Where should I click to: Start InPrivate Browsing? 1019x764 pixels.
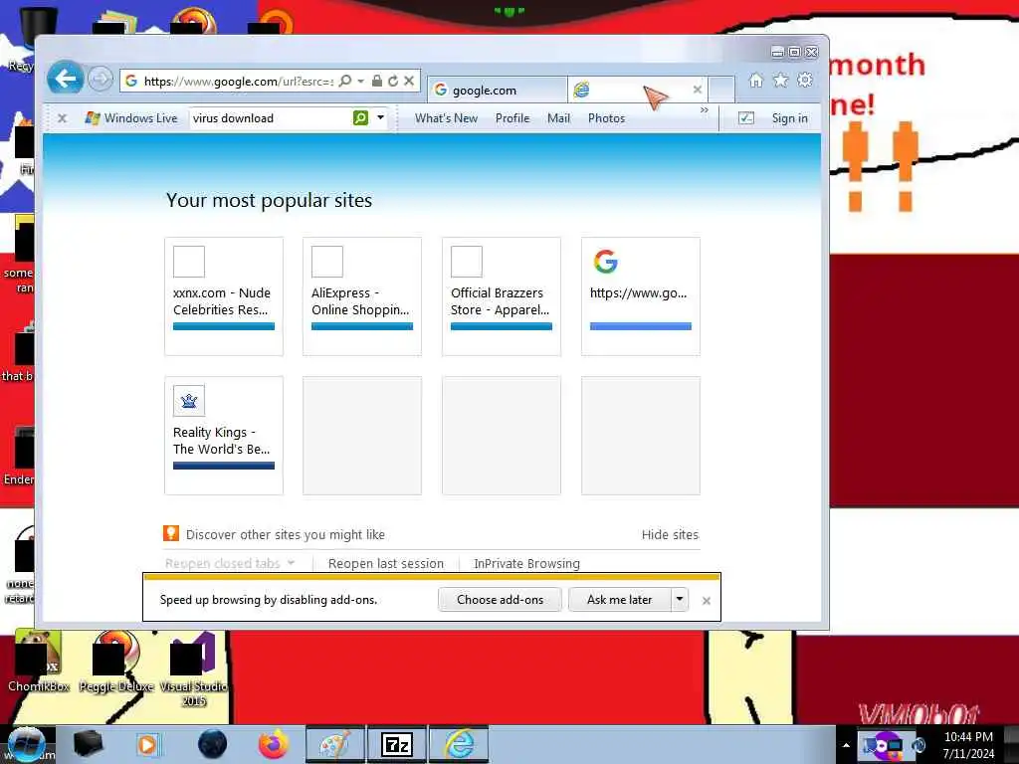(x=527, y=563)
